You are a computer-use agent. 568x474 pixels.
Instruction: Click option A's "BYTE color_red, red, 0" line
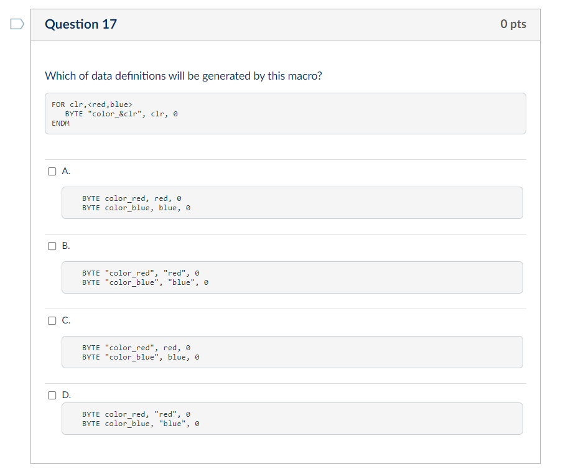(131, 198)
